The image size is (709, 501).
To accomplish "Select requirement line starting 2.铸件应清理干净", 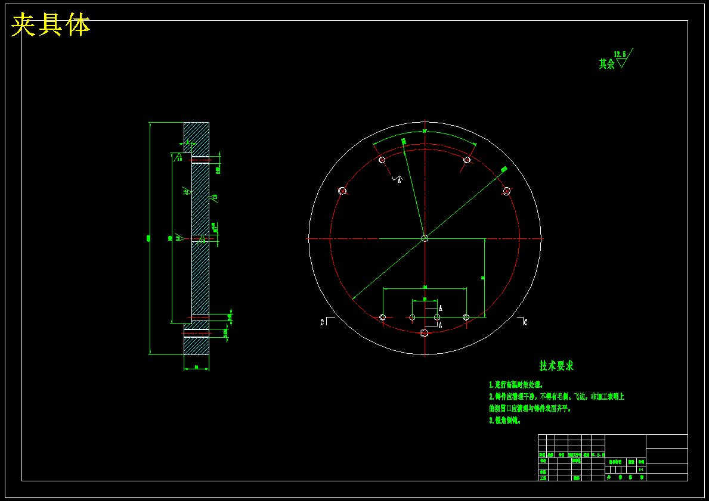I will coord(556,397).
